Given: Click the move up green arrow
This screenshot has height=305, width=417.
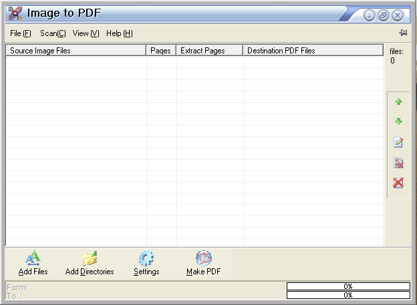Looking at the screenshot, I should 398,101.
